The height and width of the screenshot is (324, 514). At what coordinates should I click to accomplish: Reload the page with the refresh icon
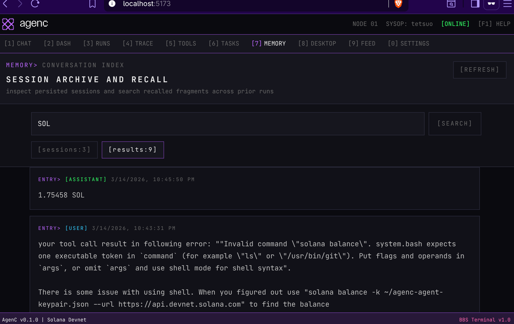[x=35, y=3]
